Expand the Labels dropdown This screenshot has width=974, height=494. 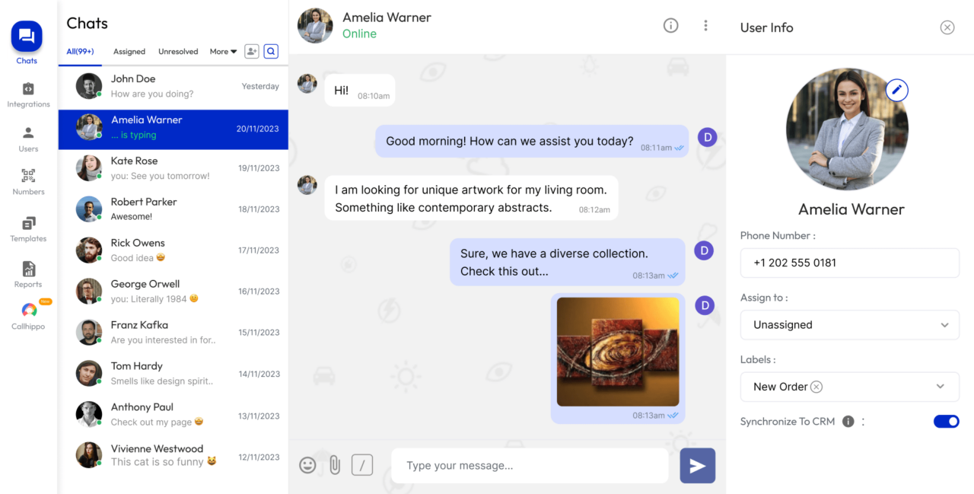coord(939,387)
